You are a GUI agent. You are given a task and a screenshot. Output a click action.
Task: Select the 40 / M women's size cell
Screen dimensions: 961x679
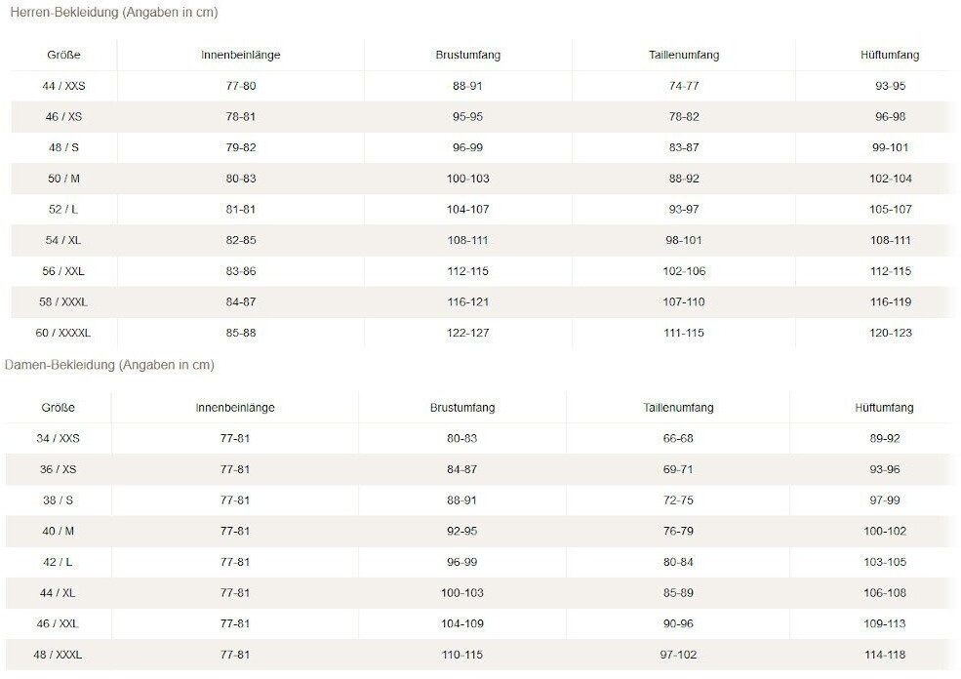coord(58,531)
